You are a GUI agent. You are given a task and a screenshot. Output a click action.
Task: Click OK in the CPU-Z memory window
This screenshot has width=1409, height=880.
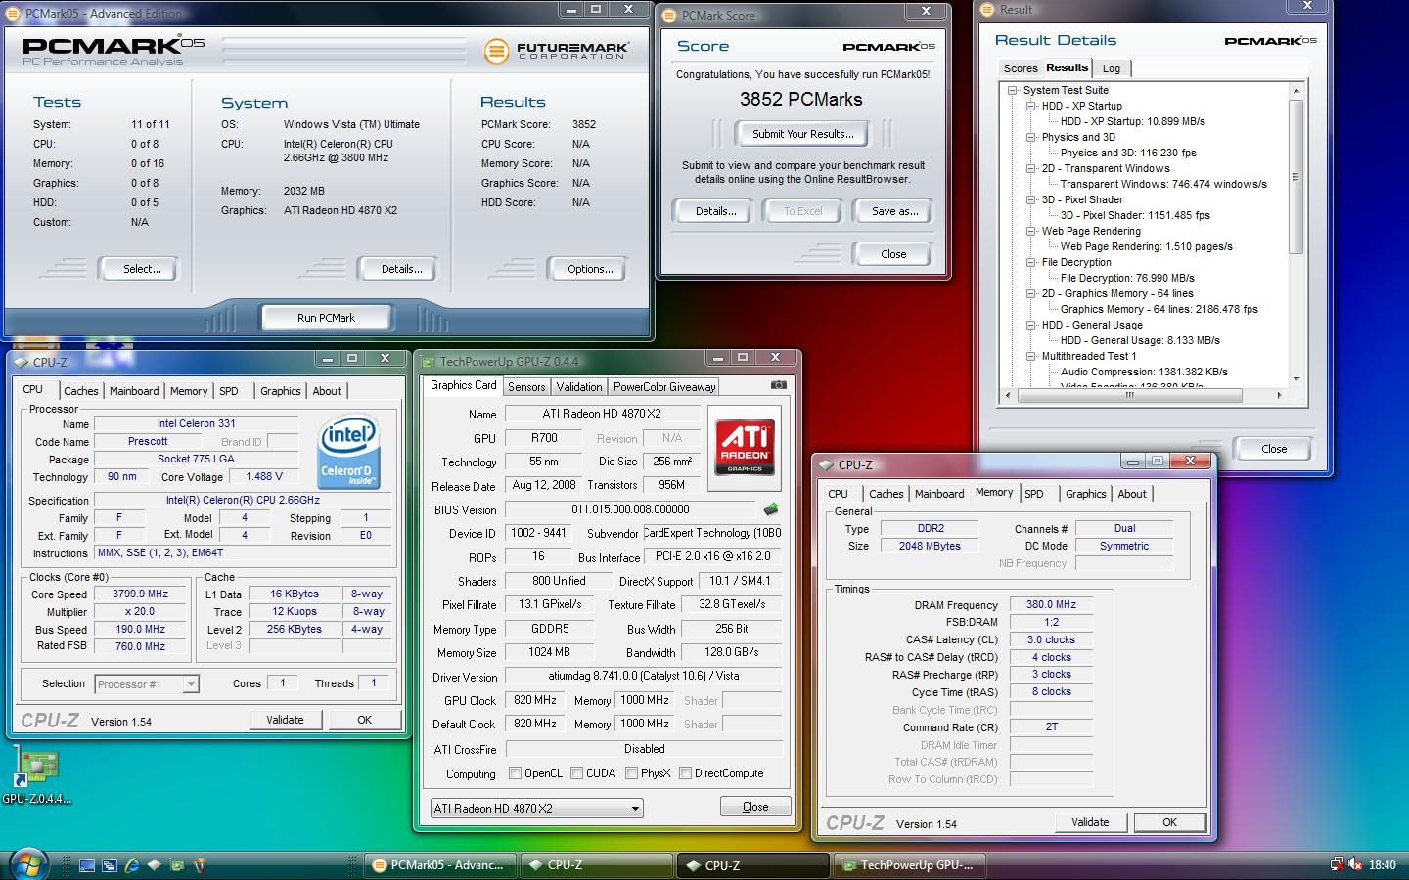click(1169, 822)
